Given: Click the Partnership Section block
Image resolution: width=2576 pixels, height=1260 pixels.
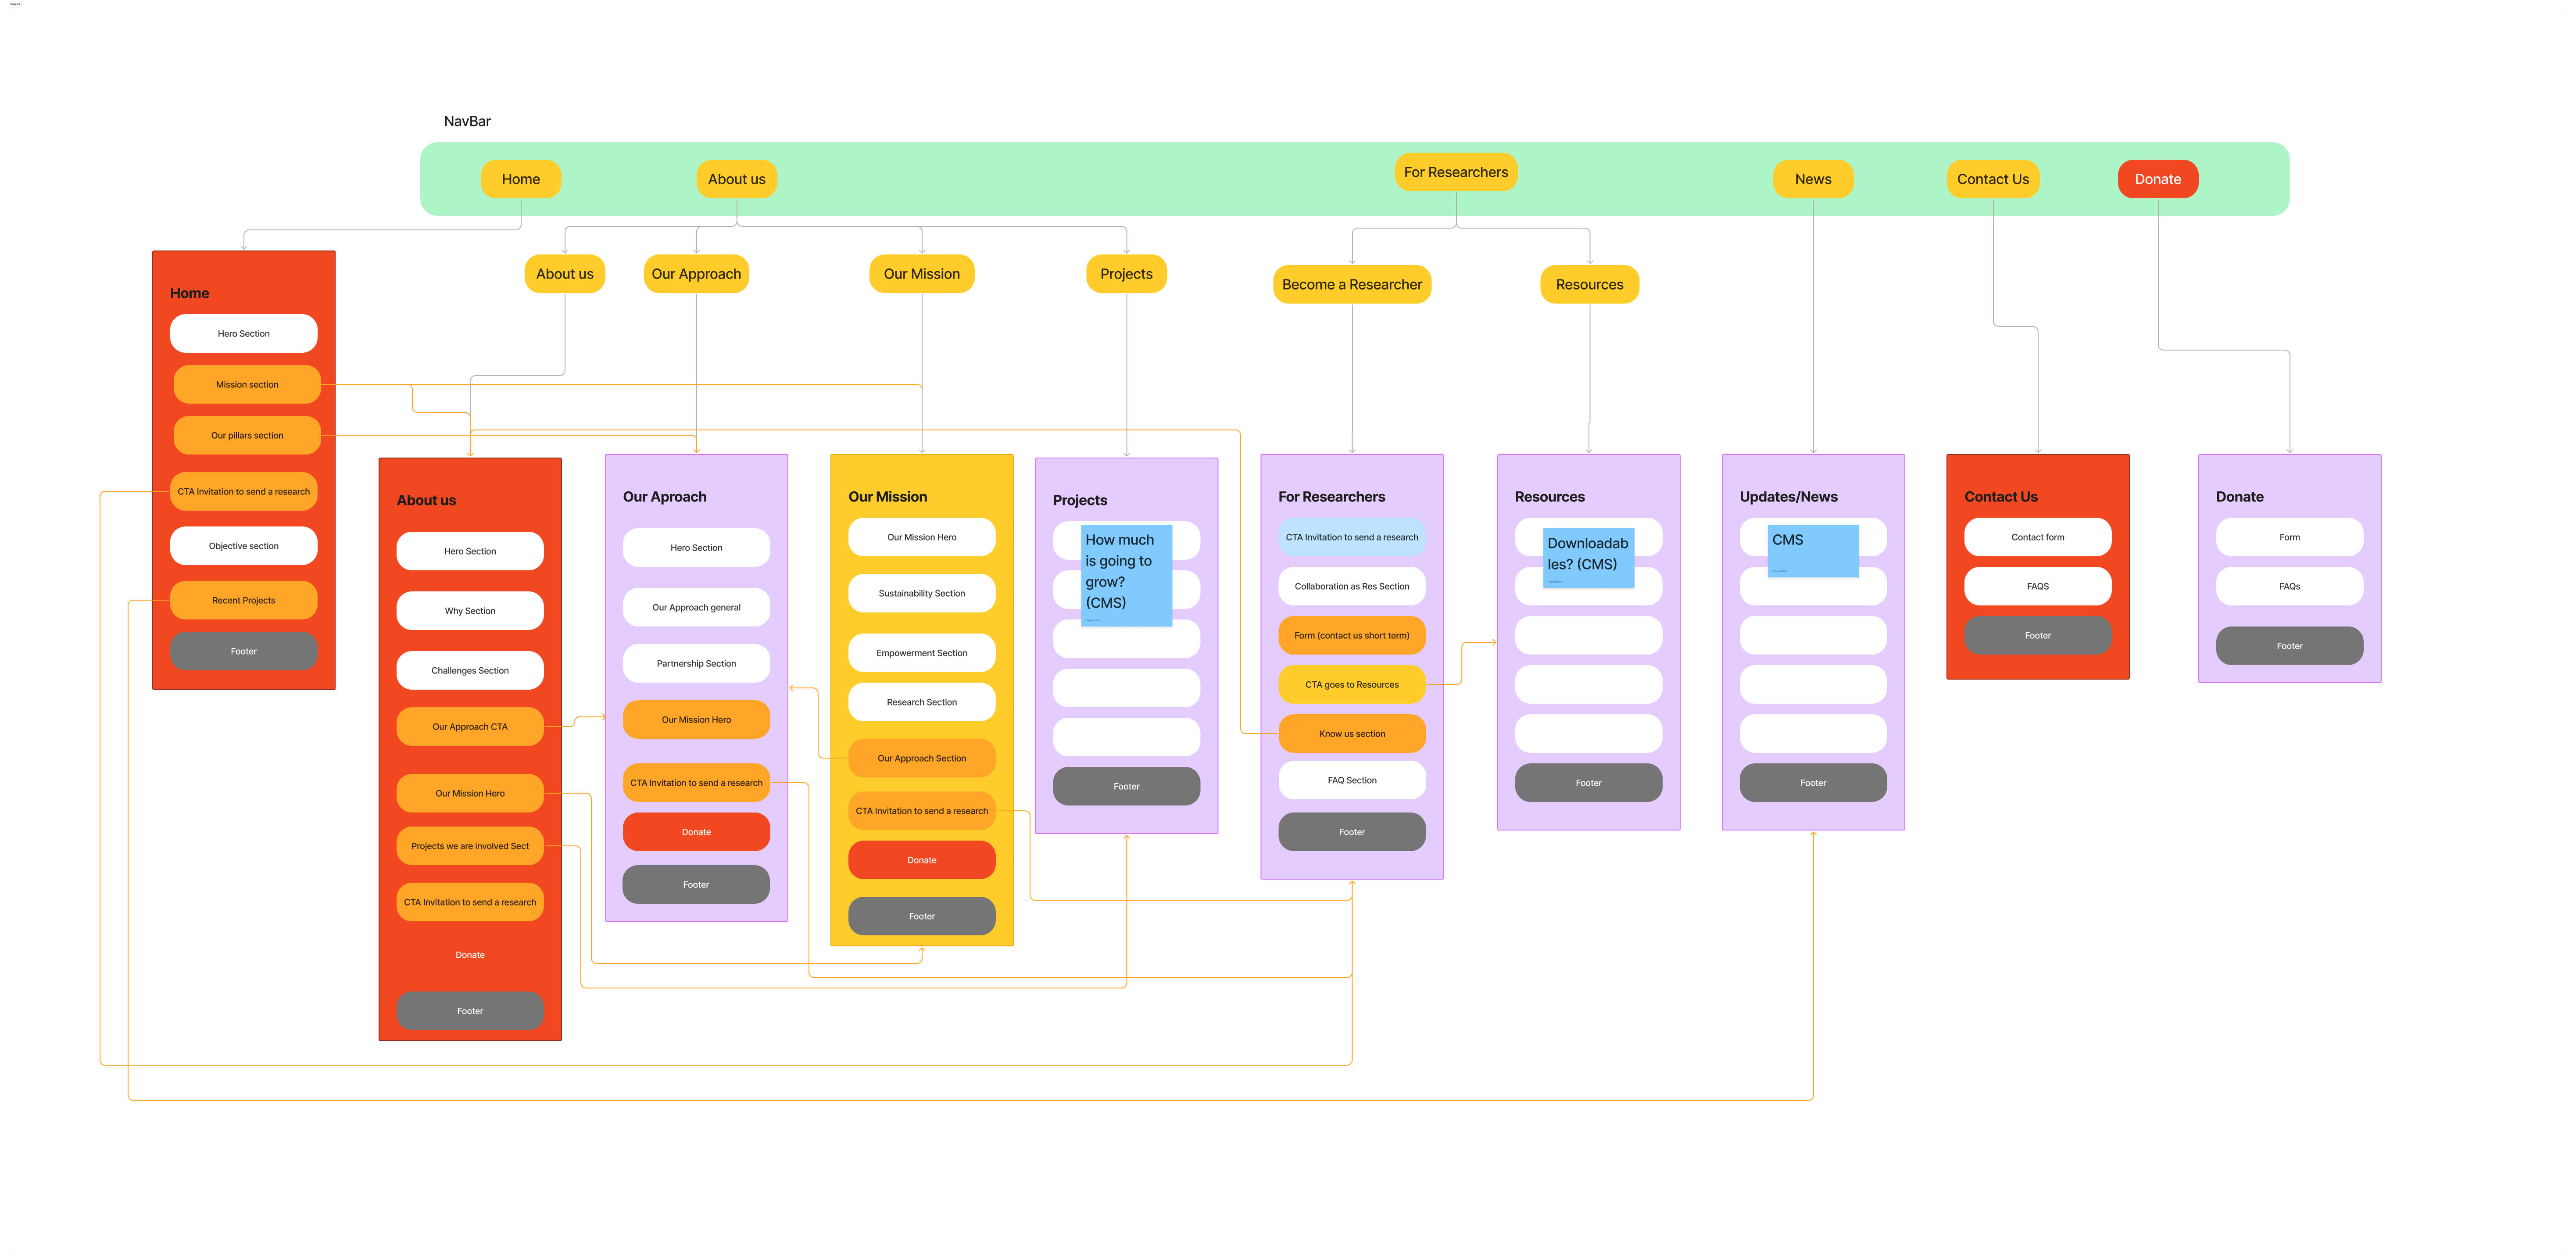Looking at the screenshot, I should coord(696,663).
